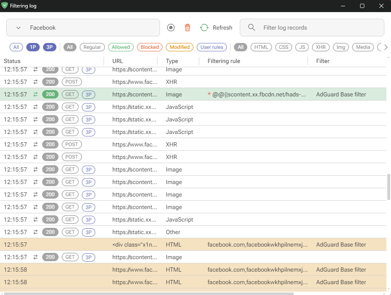Show only HTML requests
This screenshot has width=391, height=295.
click(261, 47)
